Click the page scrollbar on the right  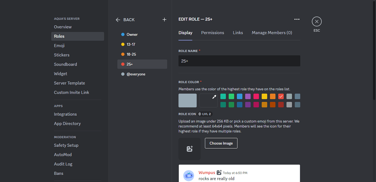click(x=374, y=50)
